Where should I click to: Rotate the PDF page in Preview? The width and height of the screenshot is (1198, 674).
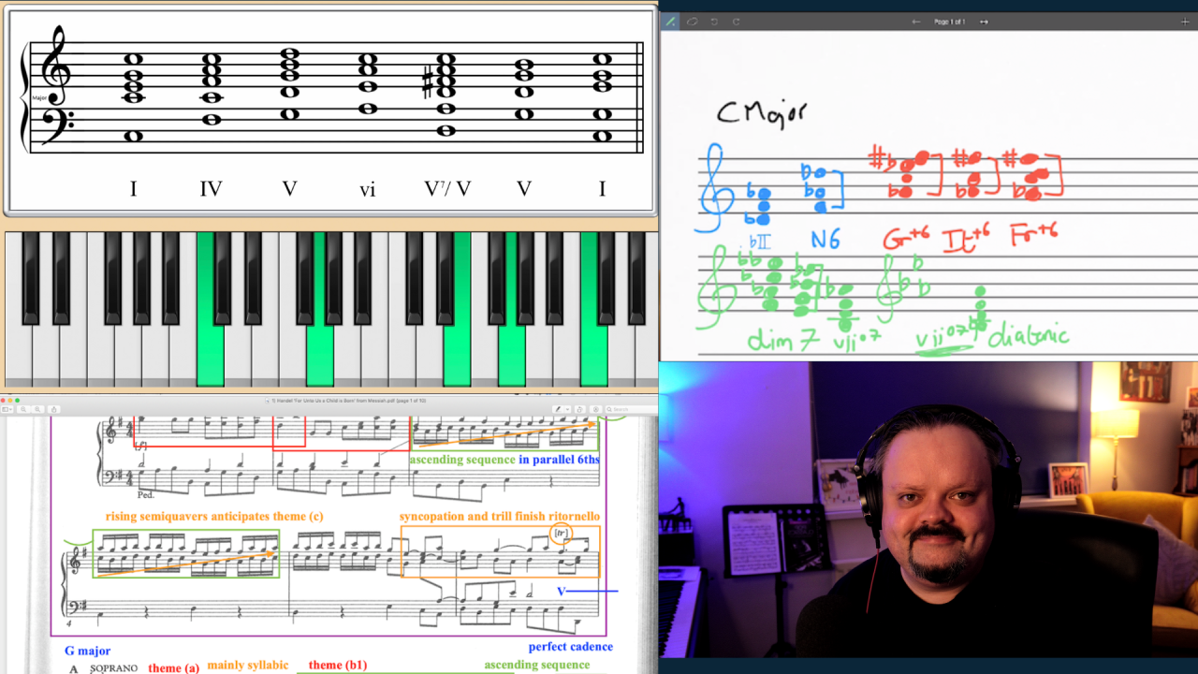(580, 409)
